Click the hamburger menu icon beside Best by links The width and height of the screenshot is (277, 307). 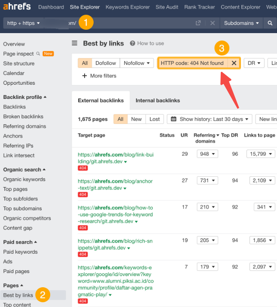75,43
